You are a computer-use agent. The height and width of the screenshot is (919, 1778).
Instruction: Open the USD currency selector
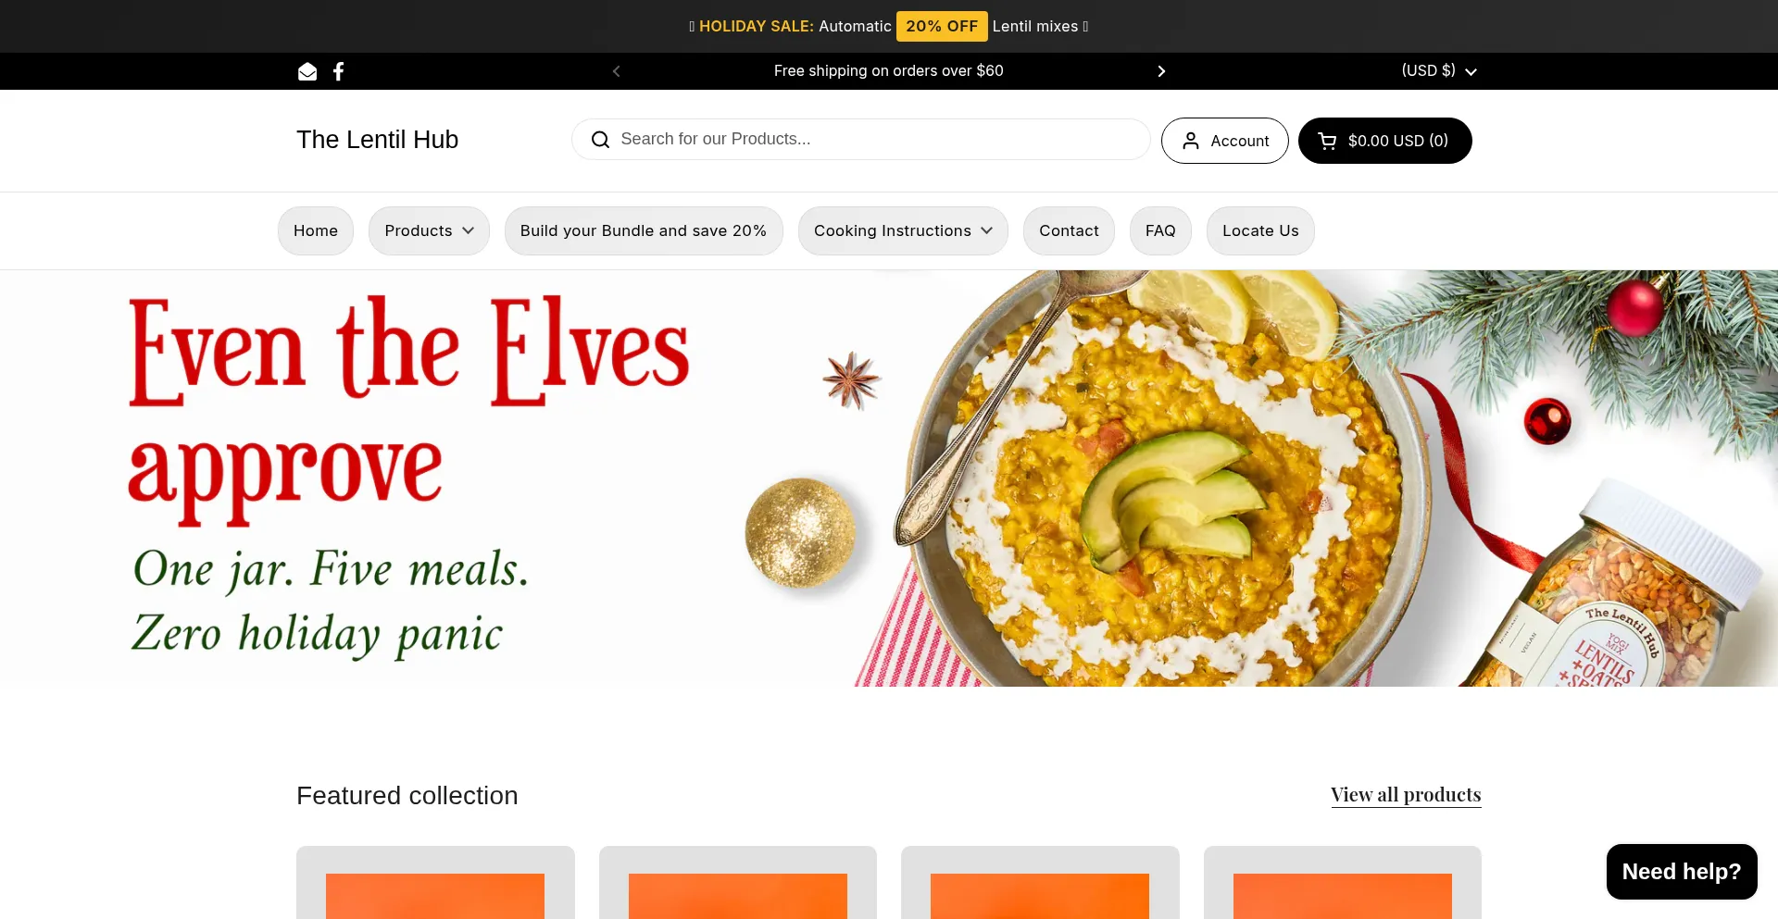[1439, 70]
